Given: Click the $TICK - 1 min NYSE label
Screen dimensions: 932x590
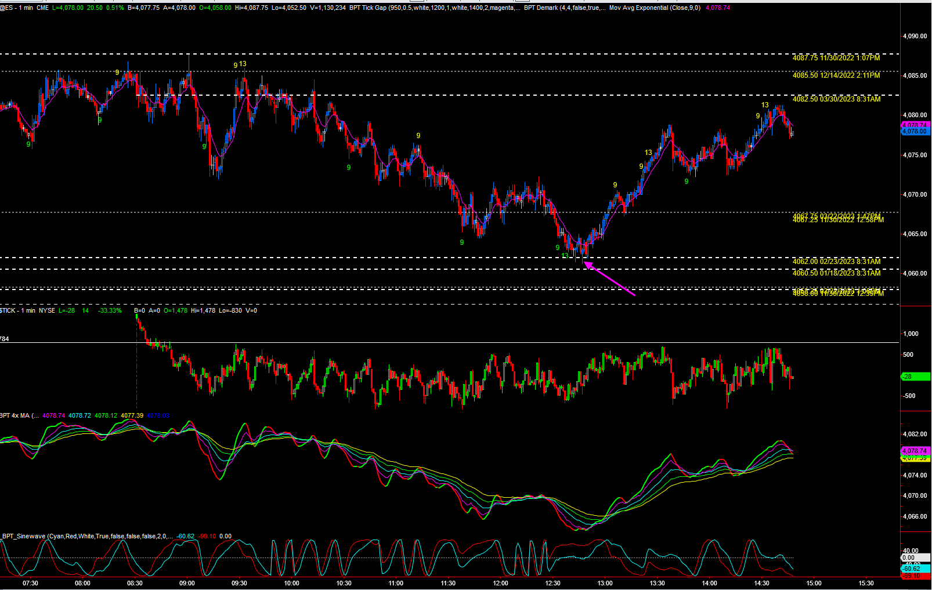Looking at the screenshot, I should (x=28, y=311).
